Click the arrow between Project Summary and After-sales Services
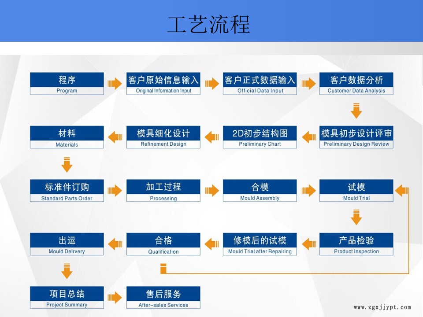This screenshot has height=317, width=423. click(115, 298)
